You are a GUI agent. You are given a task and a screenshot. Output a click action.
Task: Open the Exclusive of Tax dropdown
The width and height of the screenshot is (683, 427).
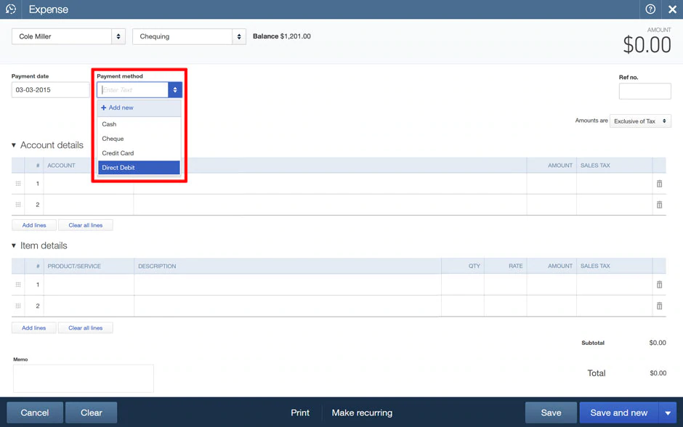[x=640, y=121]
